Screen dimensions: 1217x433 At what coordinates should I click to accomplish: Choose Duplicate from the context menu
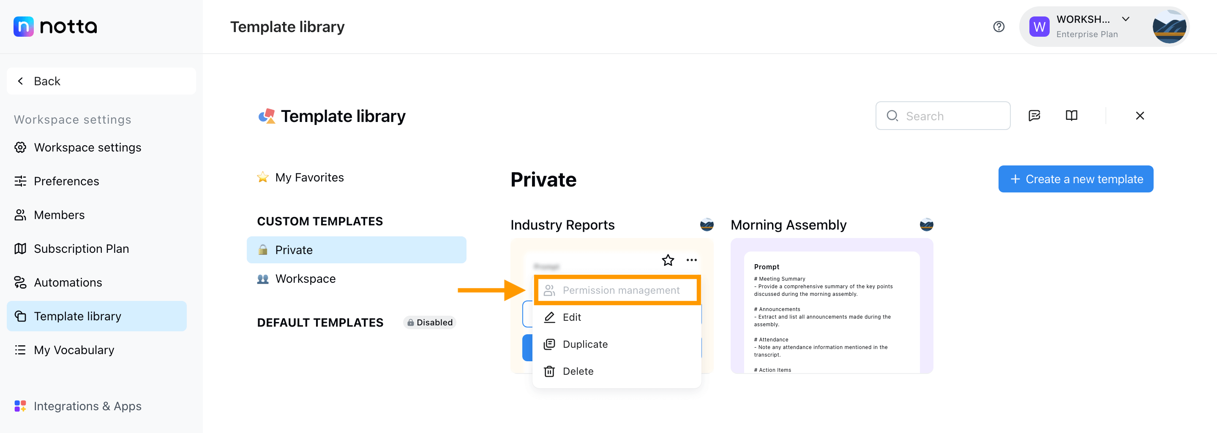point(617,344)
